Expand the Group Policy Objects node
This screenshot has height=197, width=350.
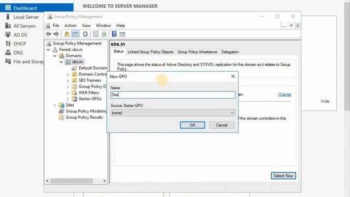pyautogui.click(x=68, y=86)
